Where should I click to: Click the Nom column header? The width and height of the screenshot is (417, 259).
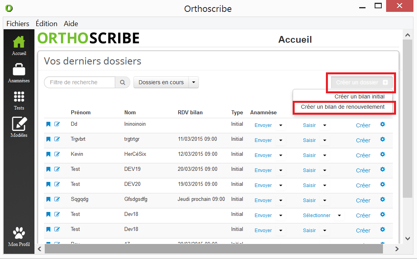[x=130, y=112]
